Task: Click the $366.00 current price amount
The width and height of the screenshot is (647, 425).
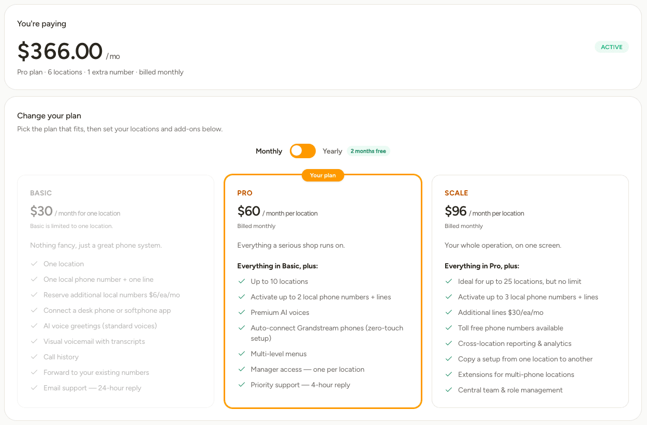Action: pos(60,51)
